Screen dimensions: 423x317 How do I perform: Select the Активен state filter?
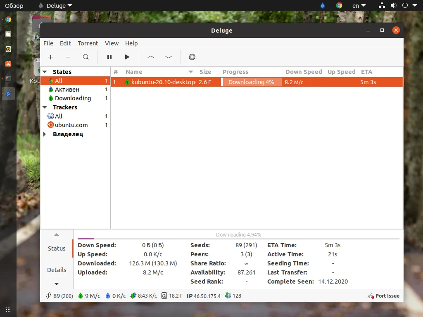pyautogui.click(x=75, y=89)
